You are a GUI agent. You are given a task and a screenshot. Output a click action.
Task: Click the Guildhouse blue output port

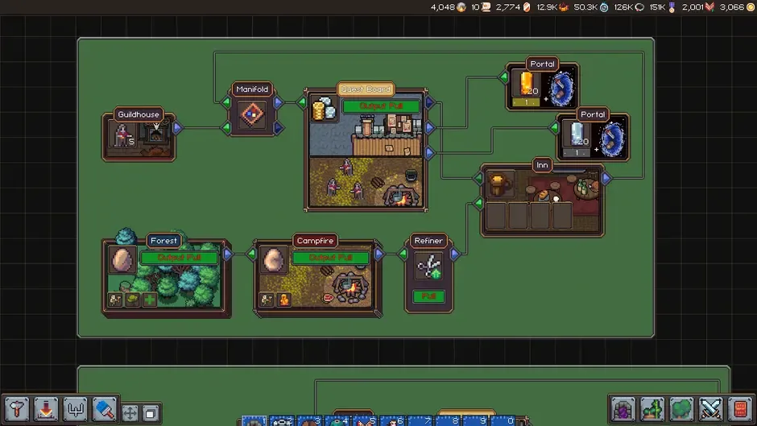pos(177,127)
